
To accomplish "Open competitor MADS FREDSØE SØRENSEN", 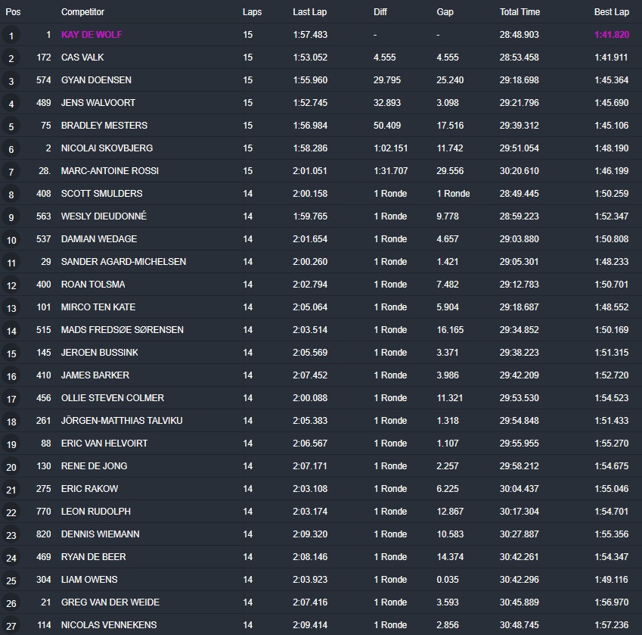I will click(x=122, y=330).
